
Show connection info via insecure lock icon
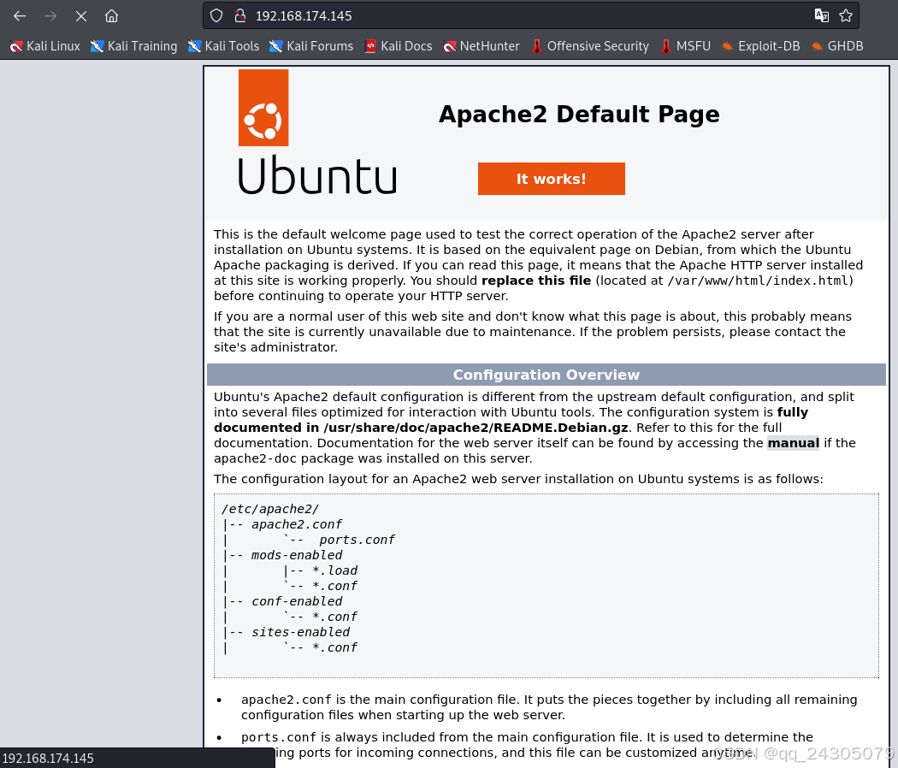(240, 16)
